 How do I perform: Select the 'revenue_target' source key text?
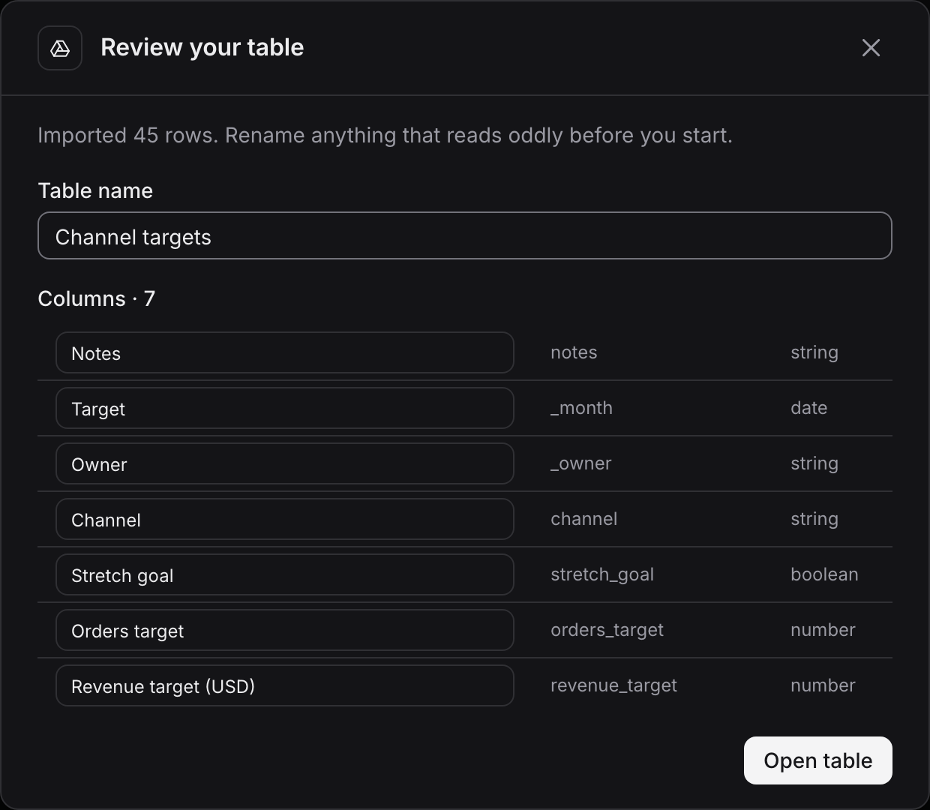[x=613, y=685]
